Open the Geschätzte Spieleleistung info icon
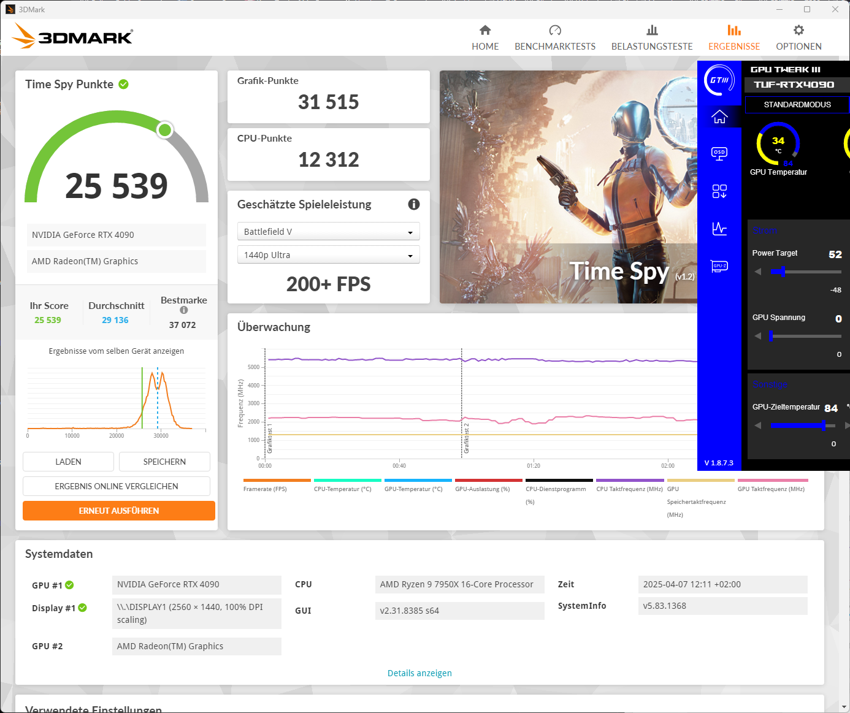The image size is (850, 713). click(414, 204)
